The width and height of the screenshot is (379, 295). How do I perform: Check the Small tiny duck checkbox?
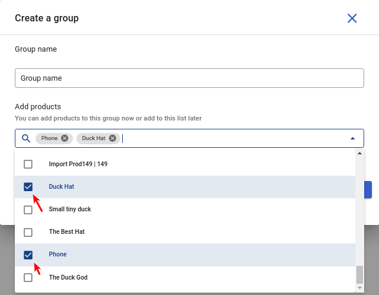click(28, 210)
